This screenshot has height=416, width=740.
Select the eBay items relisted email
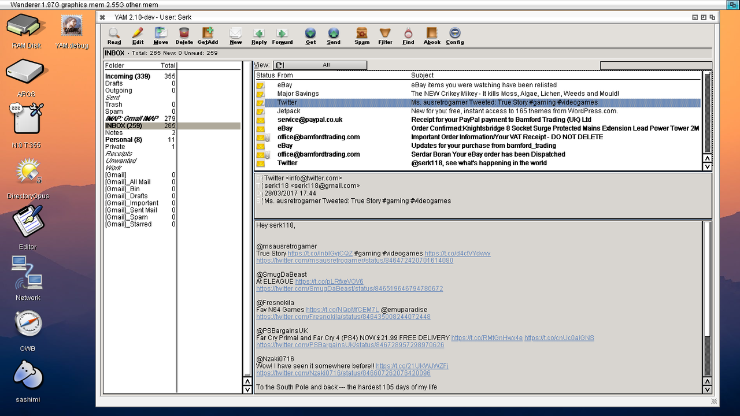[478, 85]
